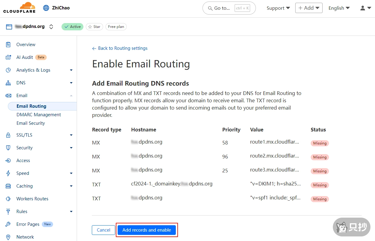
Task: Open DMARC Management page
Action: pos(39,115)
